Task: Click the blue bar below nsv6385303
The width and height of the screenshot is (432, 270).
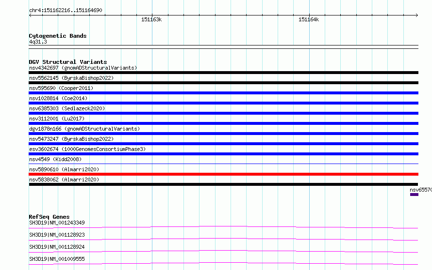Action: click(x=223, y=113)
